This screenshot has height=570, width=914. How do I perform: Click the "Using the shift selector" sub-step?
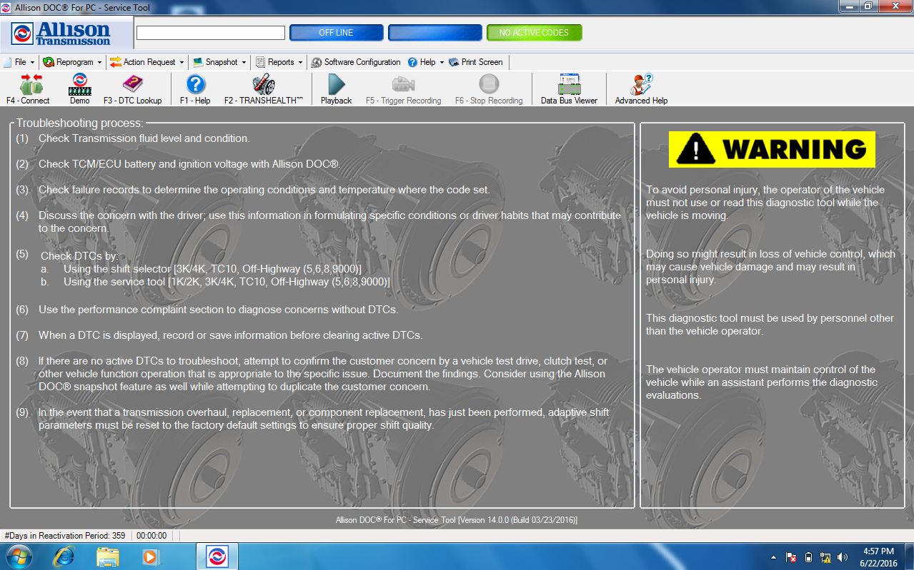click(x=212, y=268)
